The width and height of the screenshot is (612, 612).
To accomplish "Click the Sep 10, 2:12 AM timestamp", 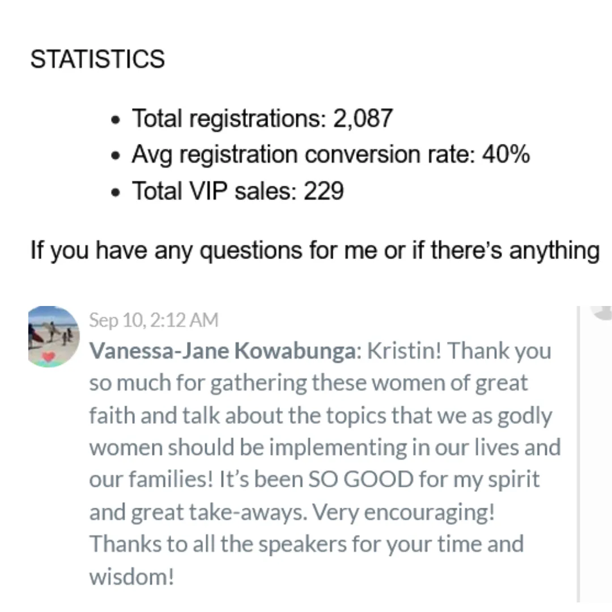I will (153, 320).
